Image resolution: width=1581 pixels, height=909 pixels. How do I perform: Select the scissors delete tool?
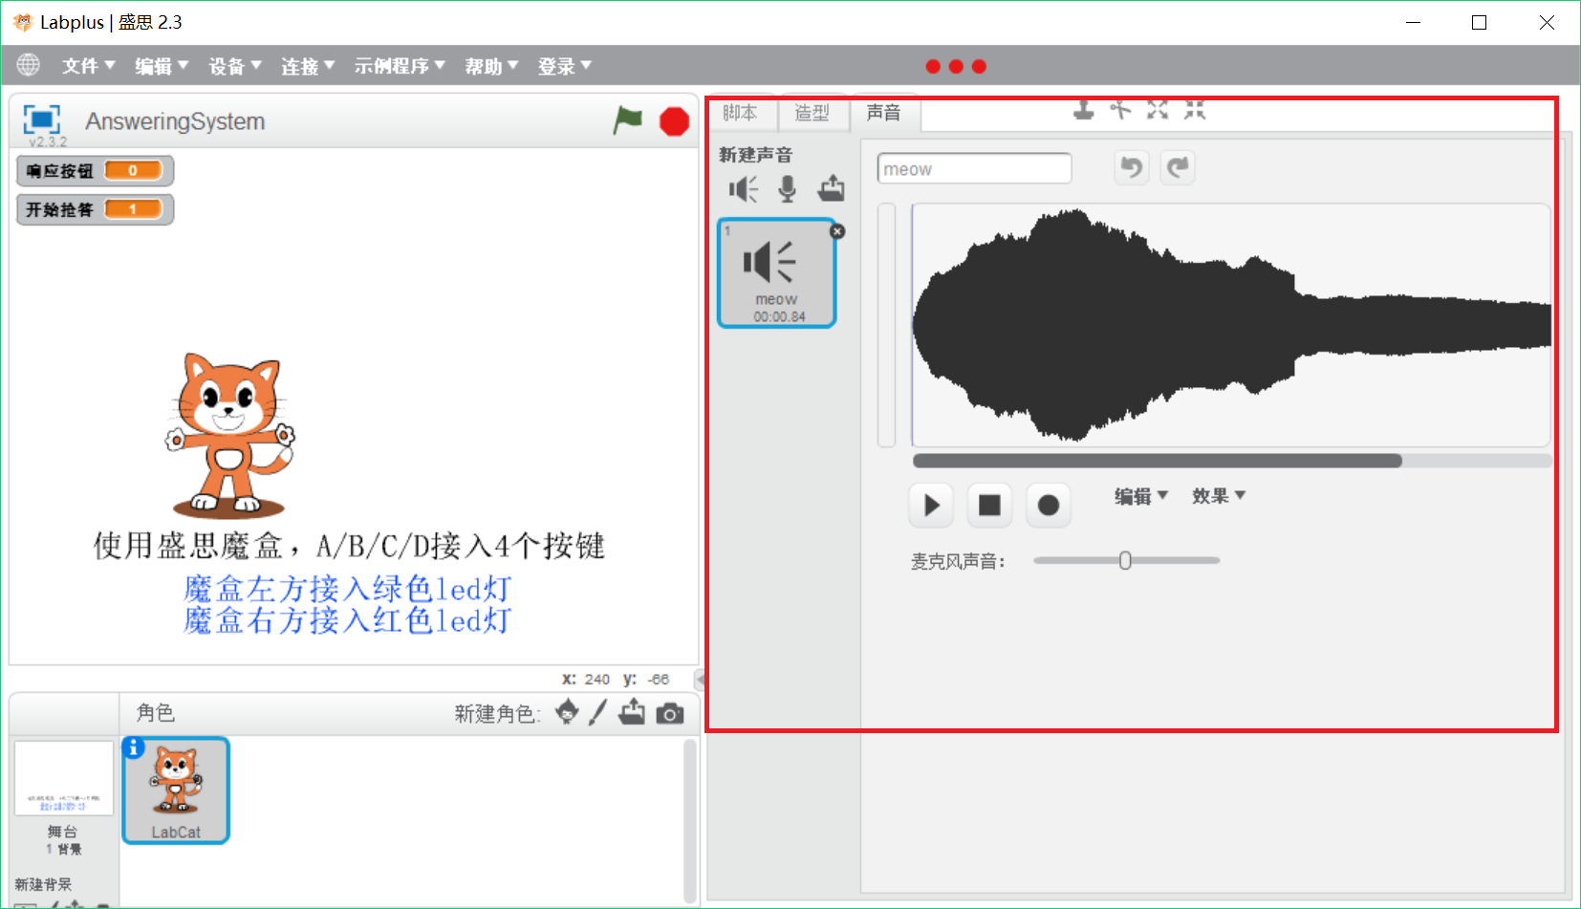[x=1120, y=110]
